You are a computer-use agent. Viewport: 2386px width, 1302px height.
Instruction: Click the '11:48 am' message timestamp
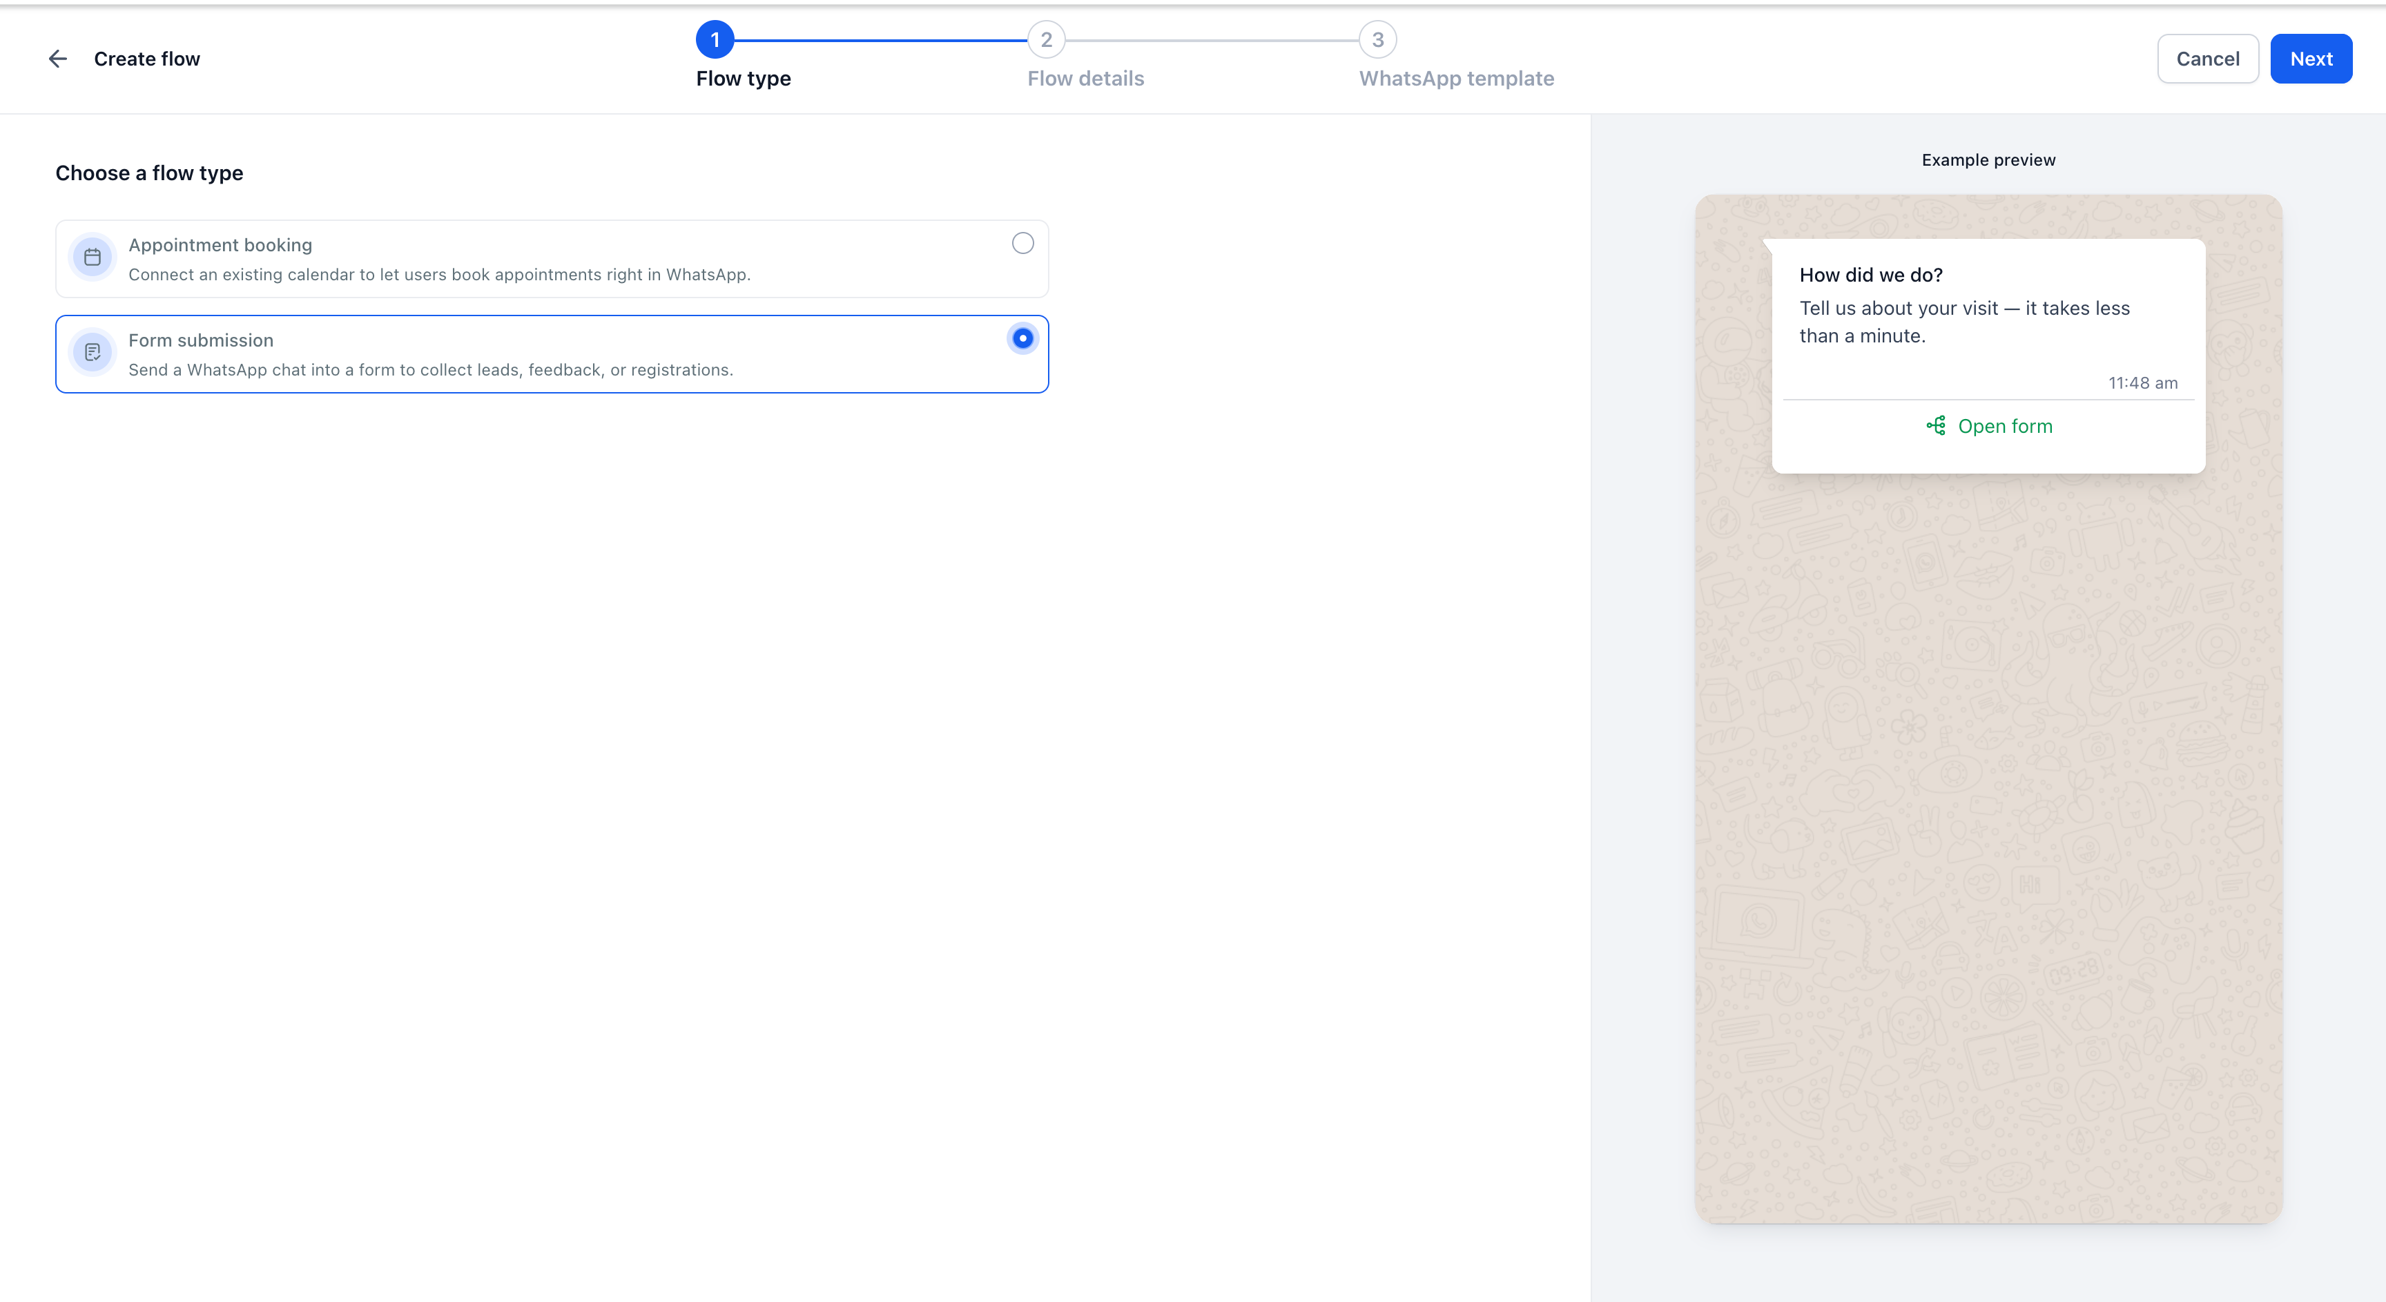[2143, 383]
